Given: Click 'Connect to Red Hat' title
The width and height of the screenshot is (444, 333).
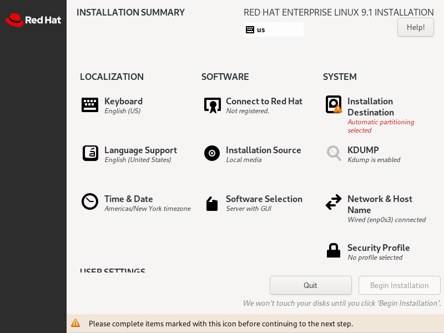Looking at the screenshot, I should point(264,101).
